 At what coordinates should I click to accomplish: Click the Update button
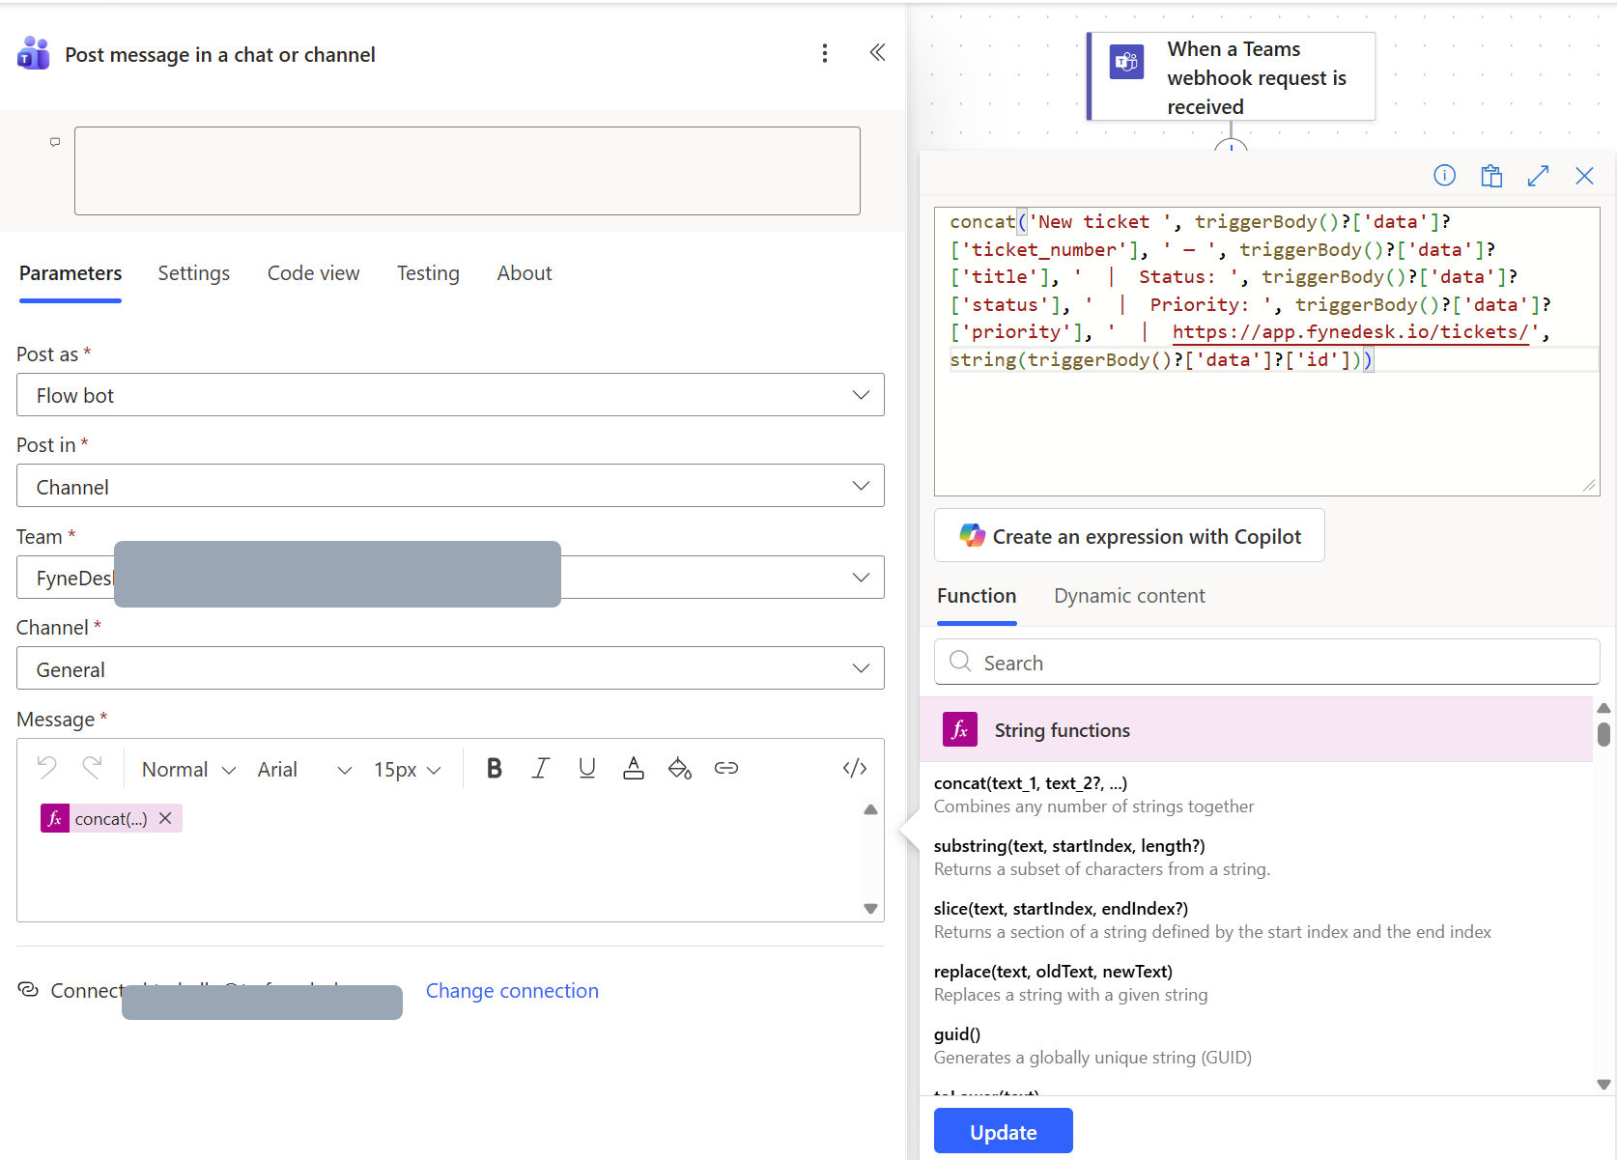pyautogui.click(x=1003, y=1131)
